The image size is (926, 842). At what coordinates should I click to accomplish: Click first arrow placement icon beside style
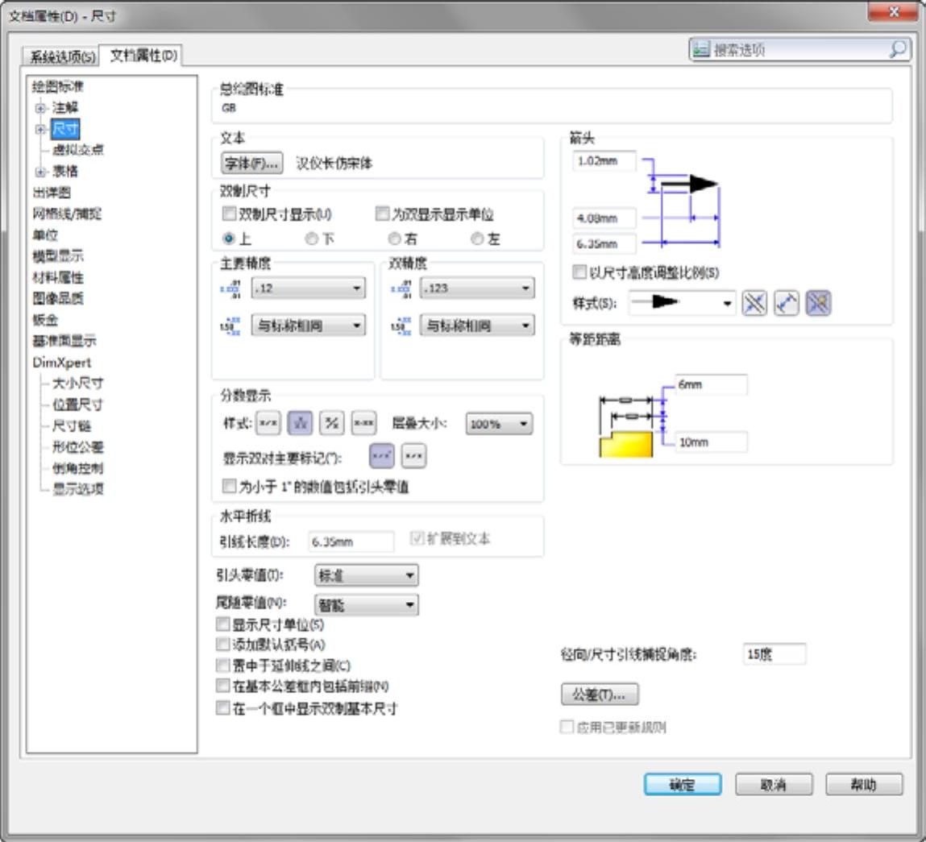pyautogui.click(x=754, y=303)
